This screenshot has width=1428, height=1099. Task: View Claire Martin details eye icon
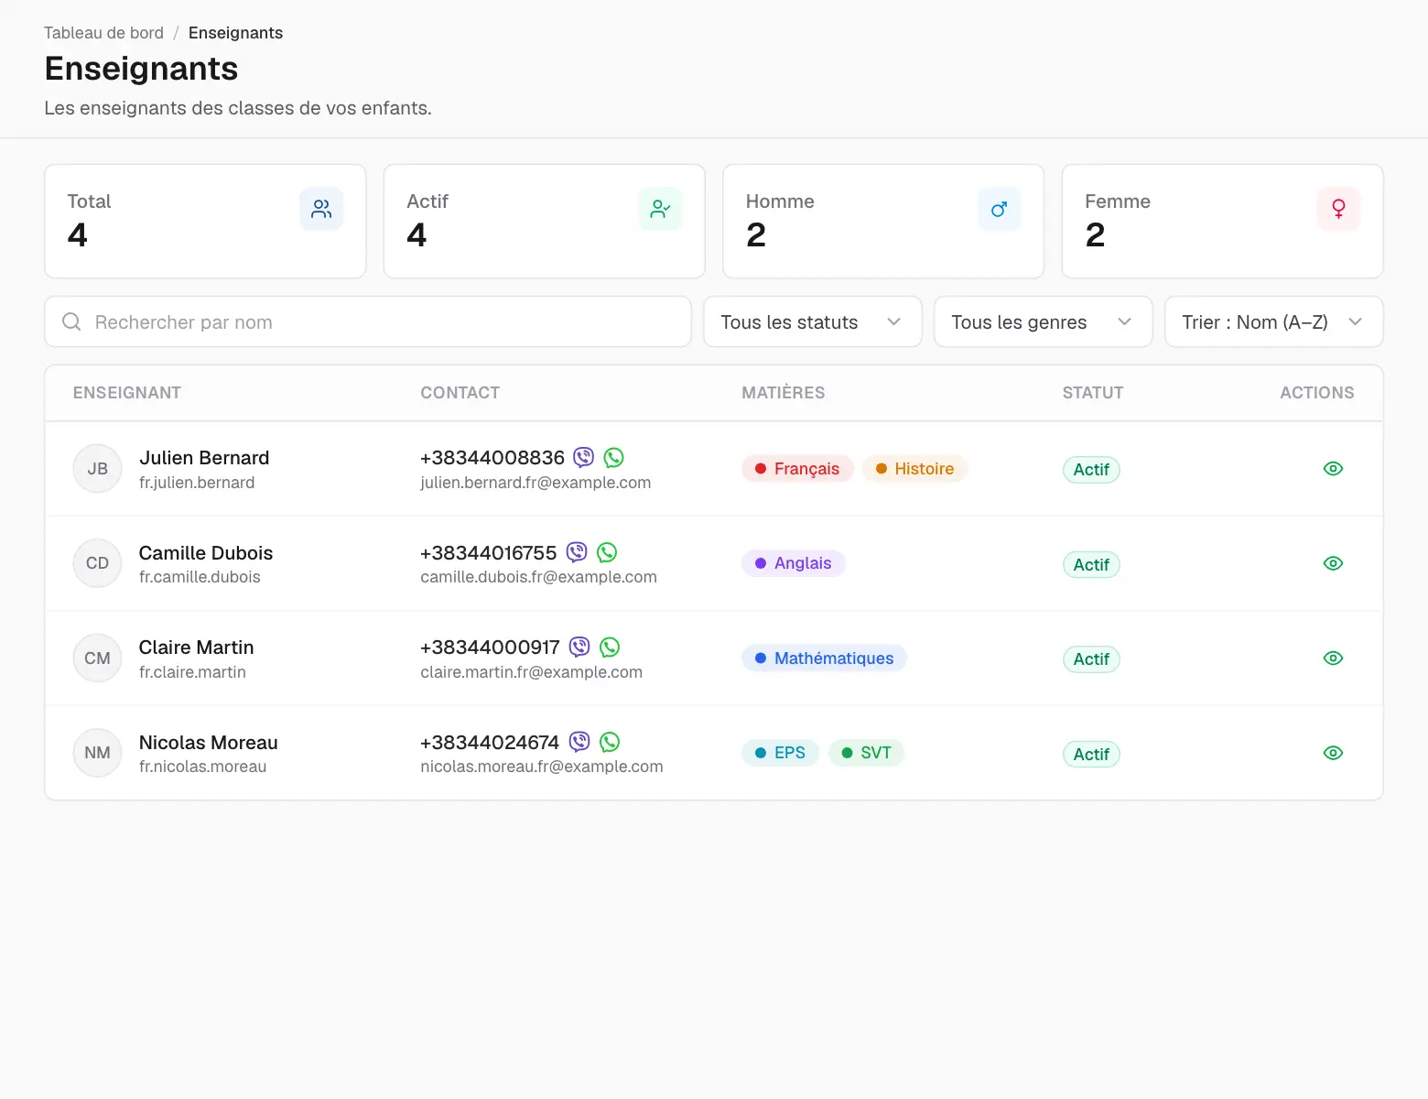pos(1334,658)
